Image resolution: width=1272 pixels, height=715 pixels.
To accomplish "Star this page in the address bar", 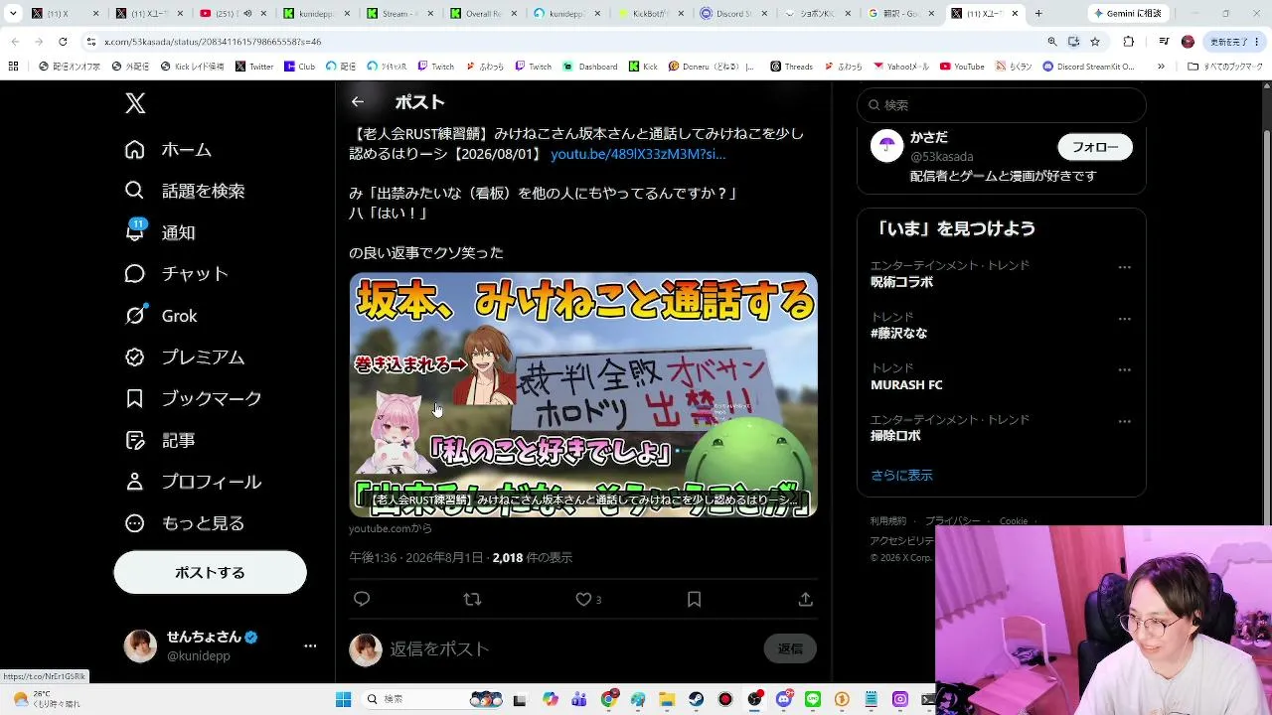I will [1095, 42].
